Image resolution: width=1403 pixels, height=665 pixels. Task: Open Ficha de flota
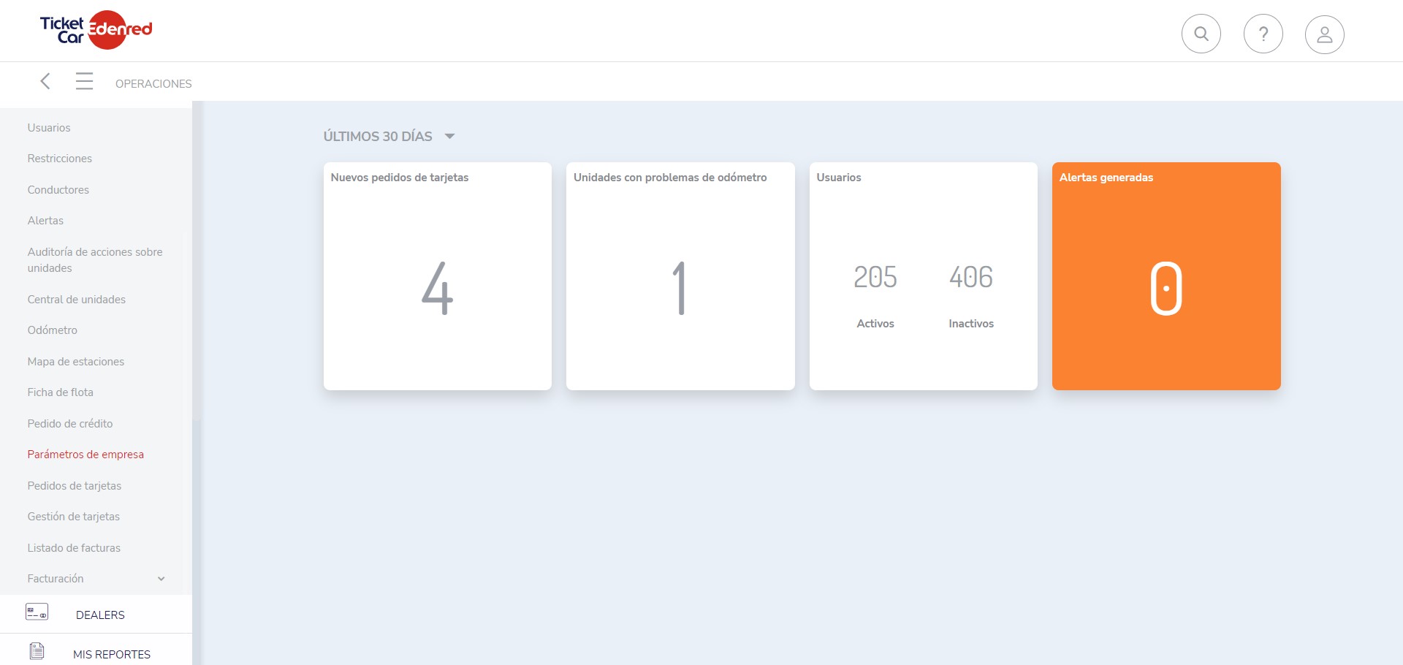point(61,392)
